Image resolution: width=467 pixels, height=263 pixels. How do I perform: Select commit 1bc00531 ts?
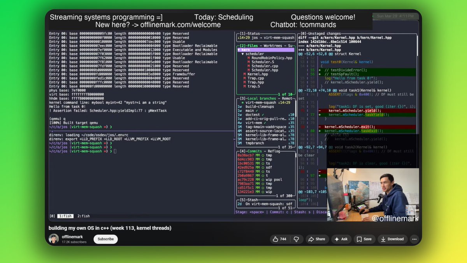266,164
